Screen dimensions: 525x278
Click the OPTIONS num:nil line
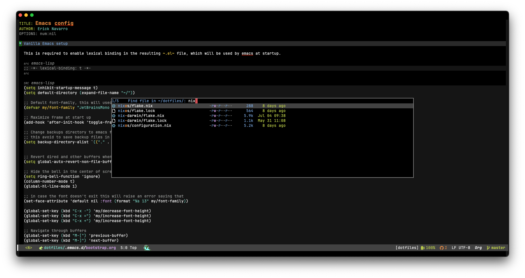[x=38, y=34]
